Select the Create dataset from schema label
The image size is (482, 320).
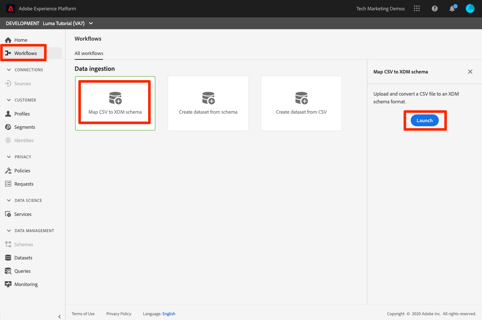pos(208,112)
